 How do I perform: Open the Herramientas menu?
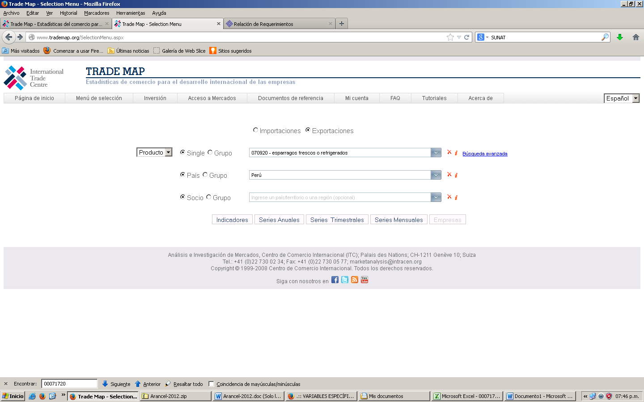131,13
